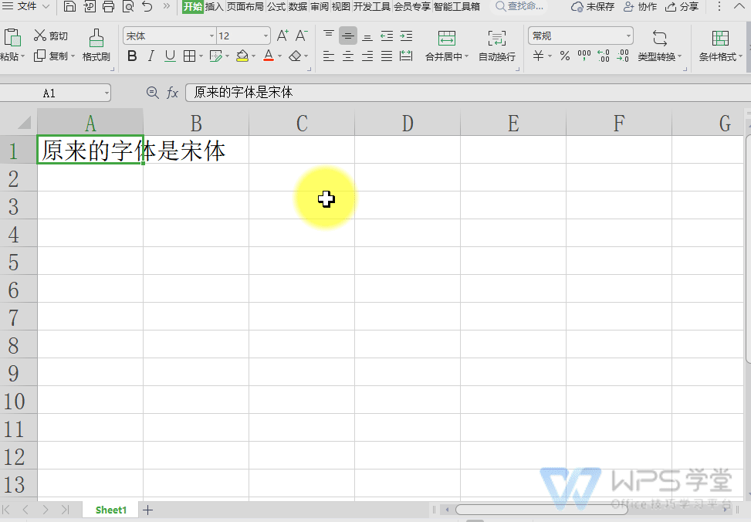Click distributed alignment icon
This screenshot has width=751, height=522.
pos(406,56)
